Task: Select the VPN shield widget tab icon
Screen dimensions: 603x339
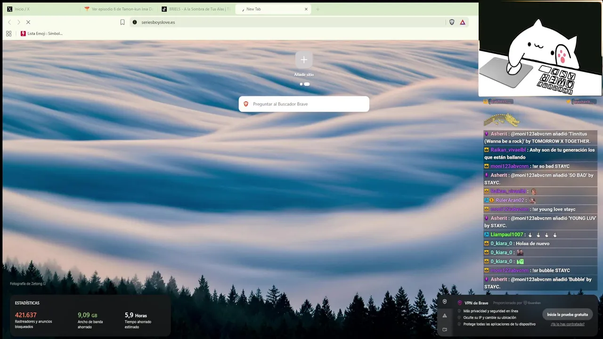Action: pyautogui.click(x=445, y=302)
